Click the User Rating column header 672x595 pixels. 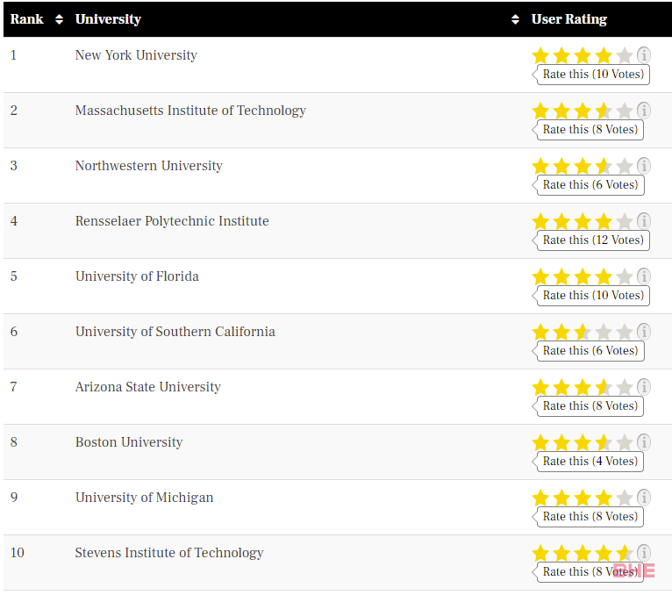pyautogui.click(x=568, y=19)
